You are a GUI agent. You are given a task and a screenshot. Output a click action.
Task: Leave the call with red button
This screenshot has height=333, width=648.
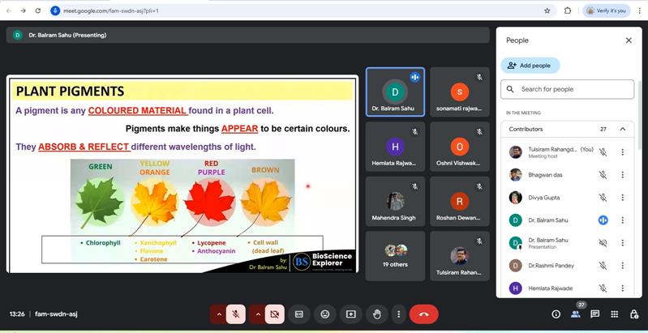424,314
